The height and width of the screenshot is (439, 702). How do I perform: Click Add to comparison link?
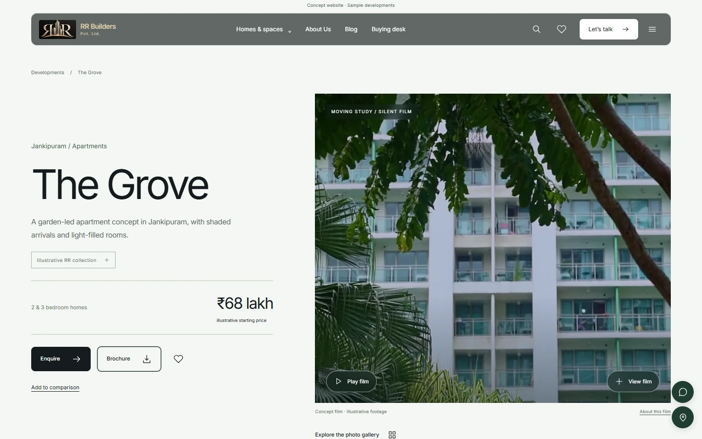pos(55,387)
